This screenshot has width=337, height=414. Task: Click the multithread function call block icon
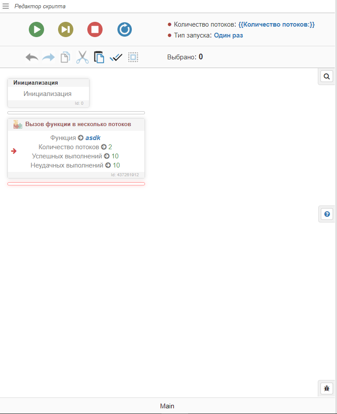(18, 124)
